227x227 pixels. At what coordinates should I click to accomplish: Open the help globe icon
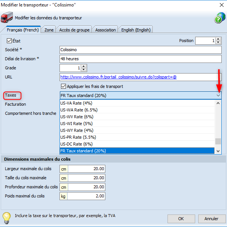pos(220,18)
